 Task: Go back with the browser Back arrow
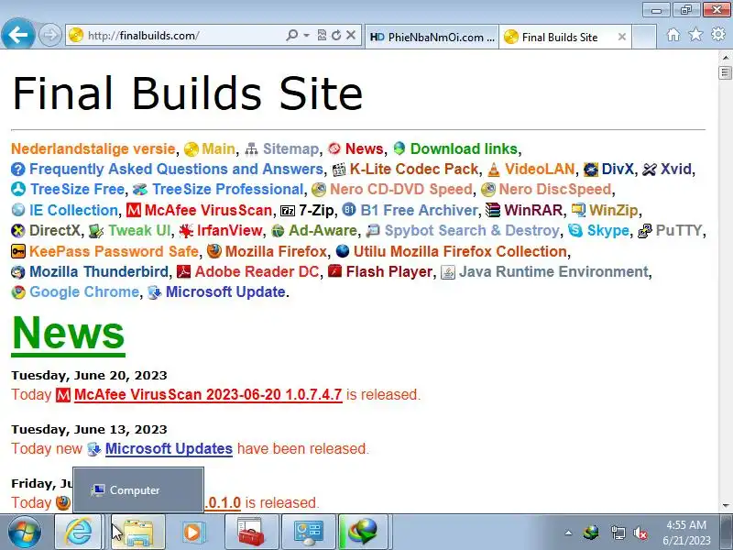point(17,34)
